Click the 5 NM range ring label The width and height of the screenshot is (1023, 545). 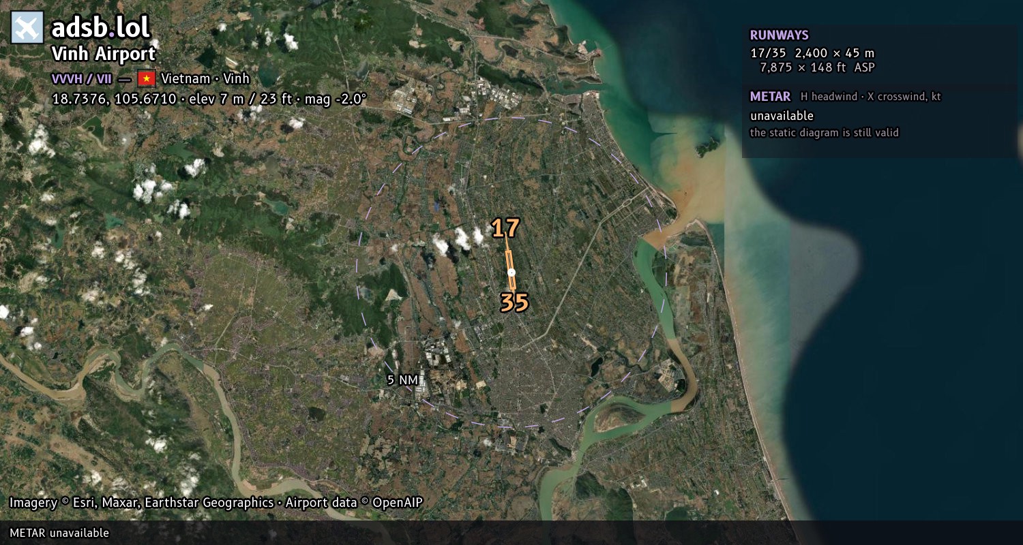[x=402, y=380]
